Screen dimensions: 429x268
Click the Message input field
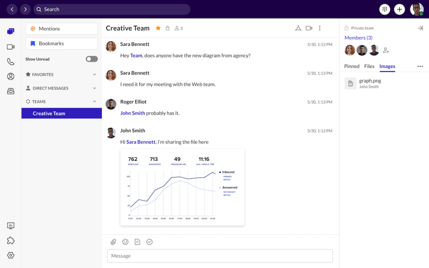[x=220, y=256]
